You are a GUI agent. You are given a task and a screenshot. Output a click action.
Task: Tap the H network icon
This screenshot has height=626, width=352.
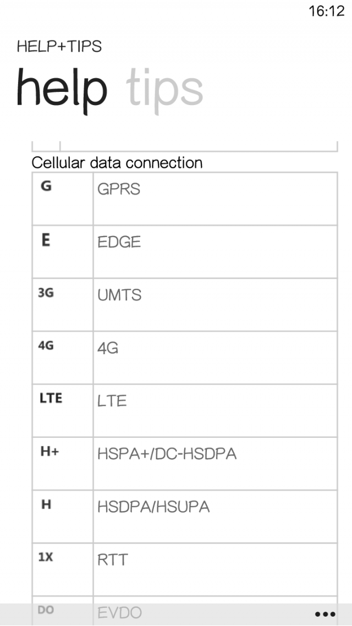pos(47,504)
